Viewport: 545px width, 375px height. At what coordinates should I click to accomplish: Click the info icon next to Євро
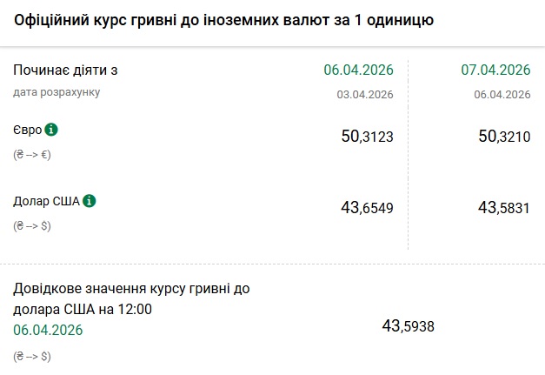pos(51,130)
